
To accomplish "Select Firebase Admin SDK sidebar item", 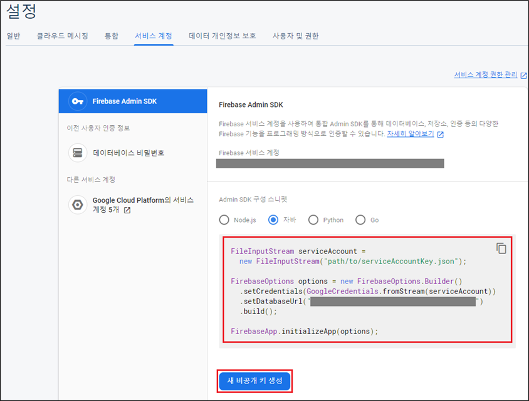I will pyautogui.click(x=133, y=101).
